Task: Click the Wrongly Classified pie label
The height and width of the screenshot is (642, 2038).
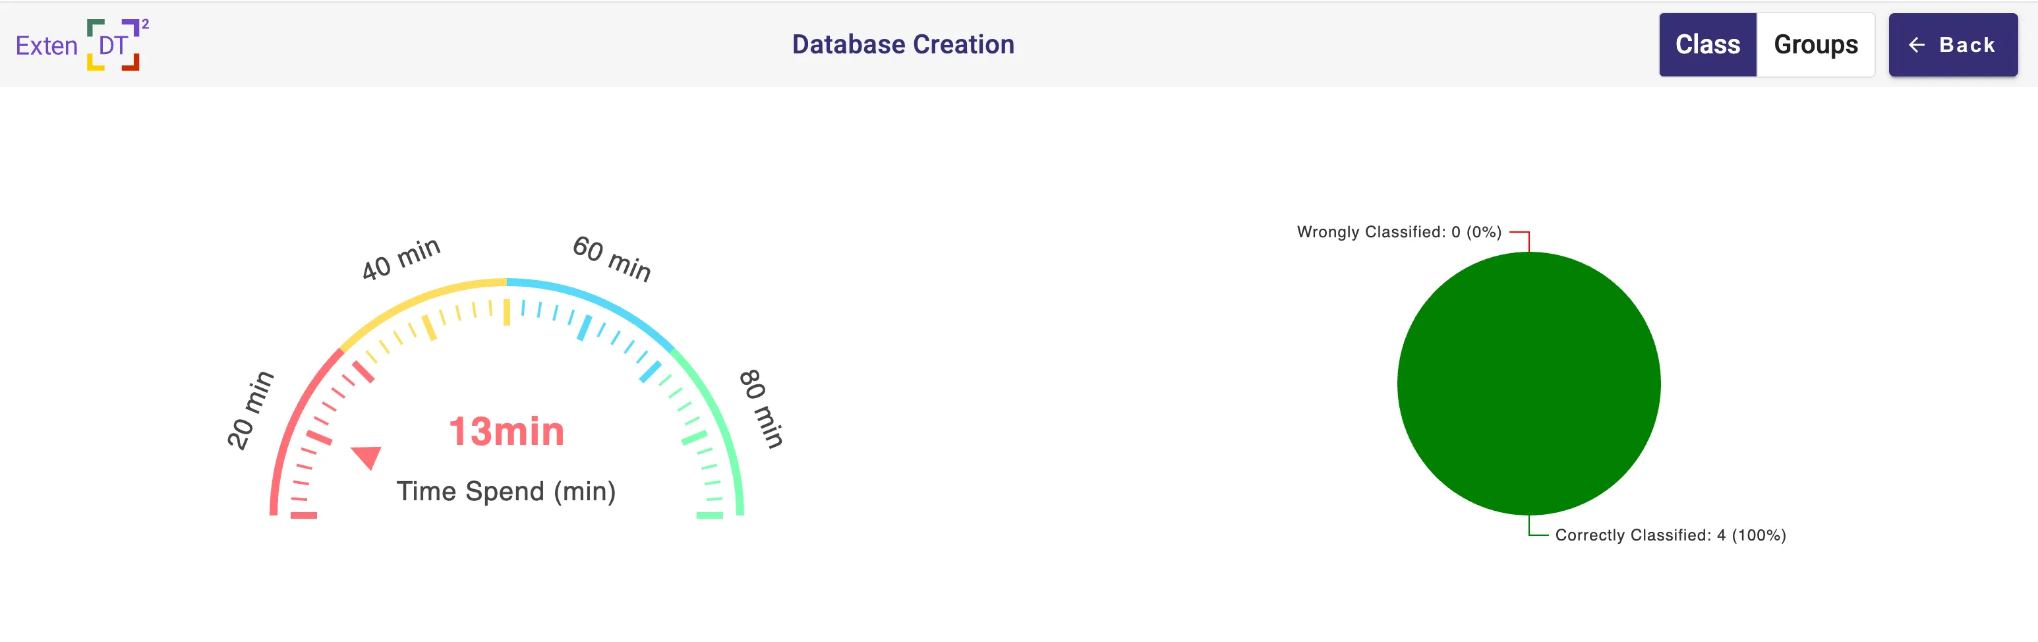Action: (x=1398, y=232)
